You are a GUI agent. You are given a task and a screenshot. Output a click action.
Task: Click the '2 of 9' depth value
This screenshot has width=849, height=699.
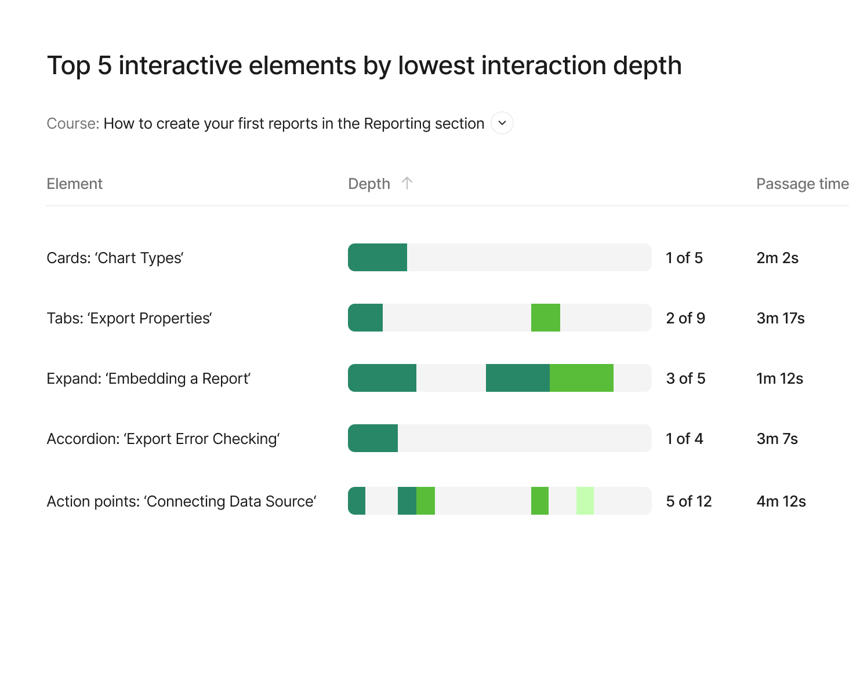685,318
